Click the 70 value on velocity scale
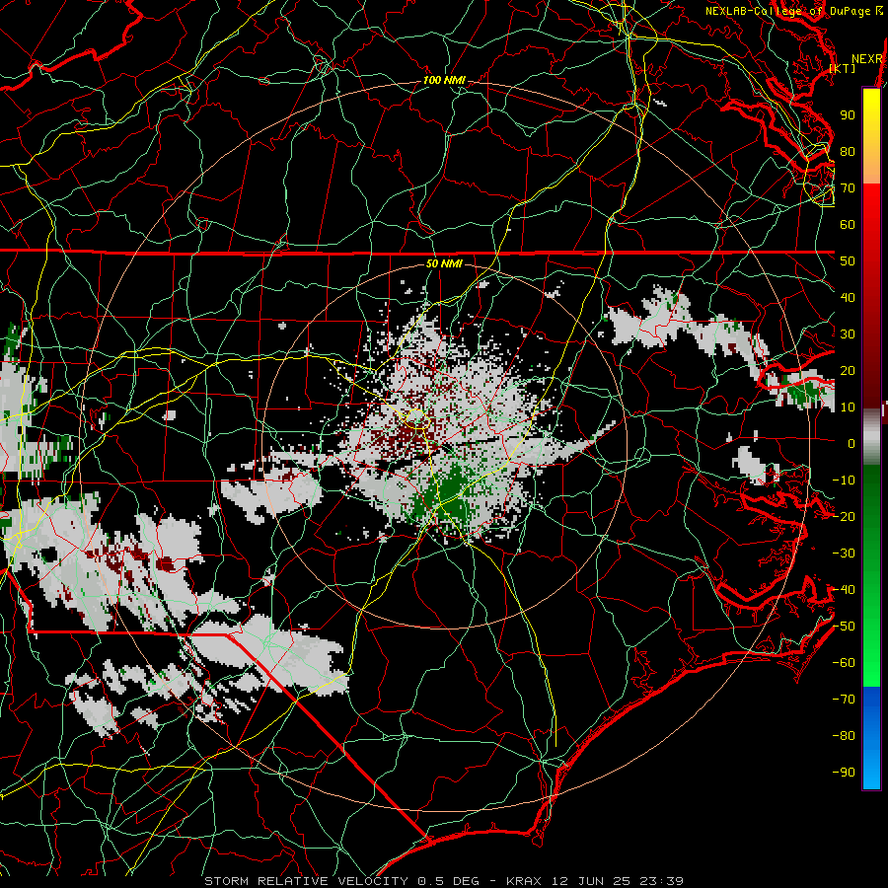888x888 pixels. pyautogui.click(x=848, y=188)
